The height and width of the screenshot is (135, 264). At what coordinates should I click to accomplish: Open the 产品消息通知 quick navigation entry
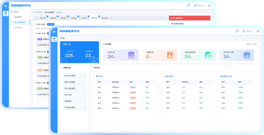[75, 108]
